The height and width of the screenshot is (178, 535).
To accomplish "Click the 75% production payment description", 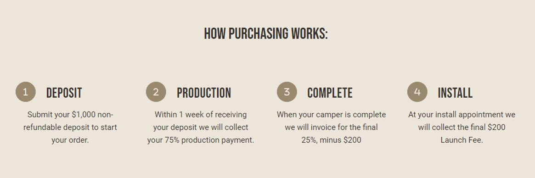I will point(201,127).
